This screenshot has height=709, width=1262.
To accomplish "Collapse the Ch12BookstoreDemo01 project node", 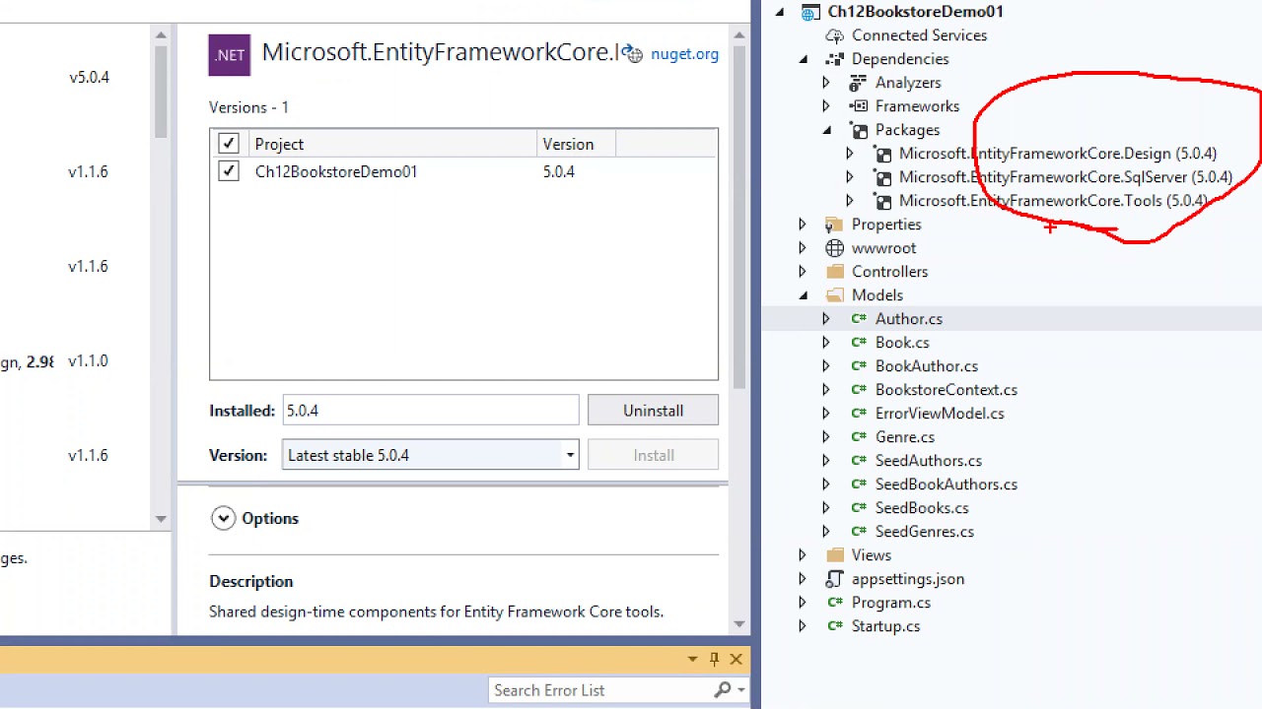I will coord(780,12).
